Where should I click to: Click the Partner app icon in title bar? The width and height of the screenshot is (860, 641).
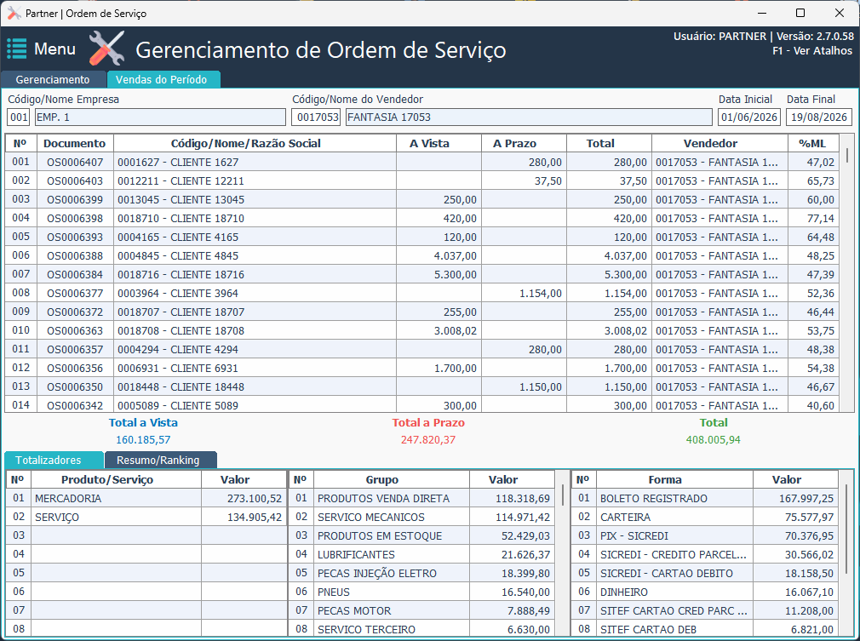(x=14, y=13)
